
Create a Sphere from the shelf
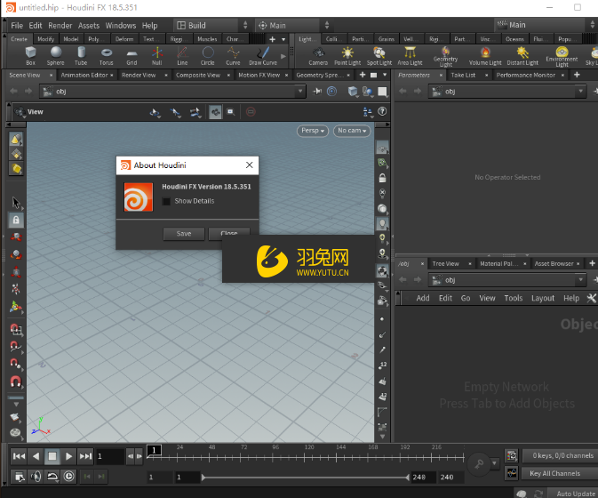tap(56, 56)
